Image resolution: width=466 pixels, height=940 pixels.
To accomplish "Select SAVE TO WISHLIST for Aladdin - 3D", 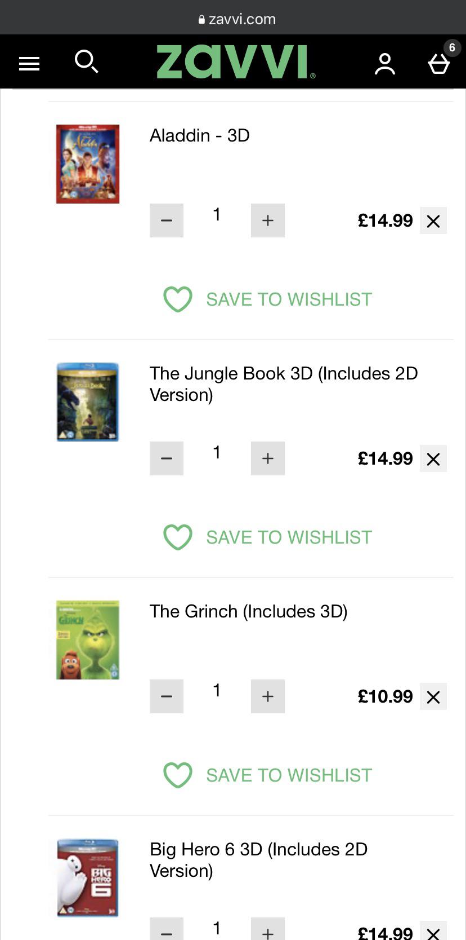I will pyautogui.click(x=289, y=299).
